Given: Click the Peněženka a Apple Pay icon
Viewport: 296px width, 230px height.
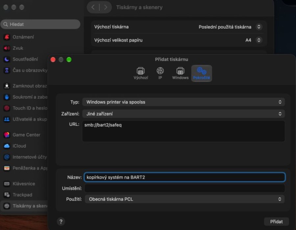Looking at the screenshot, I should point(7,168).
